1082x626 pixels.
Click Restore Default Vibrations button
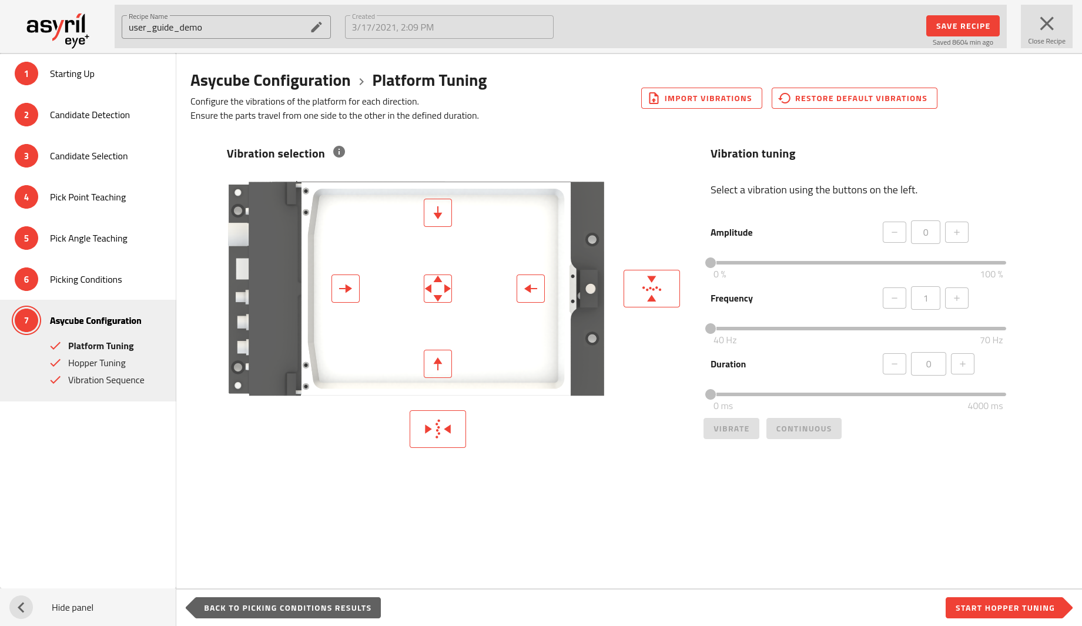point(854,98)
